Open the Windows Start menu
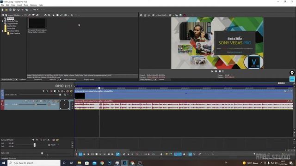This screenshot has width=296, height=166. tap(3, 163)
